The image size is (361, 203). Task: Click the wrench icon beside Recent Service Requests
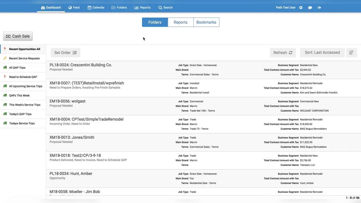(5, 58)
